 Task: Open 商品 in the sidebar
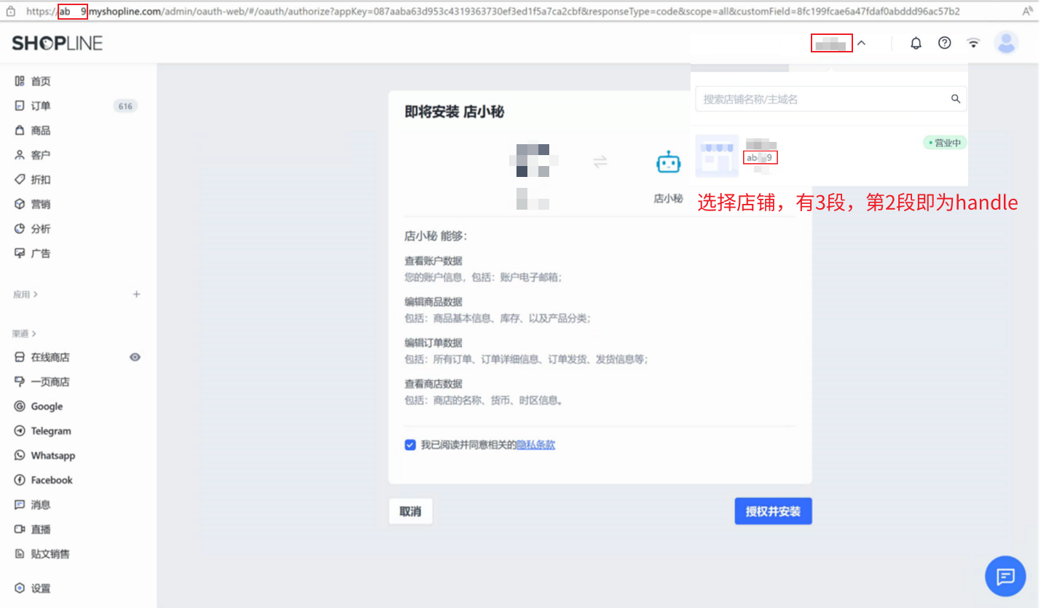pyautogui.click(x=41, y=130)
